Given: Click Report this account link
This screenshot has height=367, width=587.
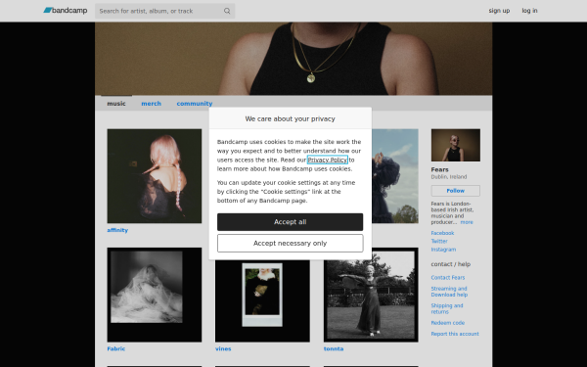Looking at the screenshot, I should coord(455,334).
